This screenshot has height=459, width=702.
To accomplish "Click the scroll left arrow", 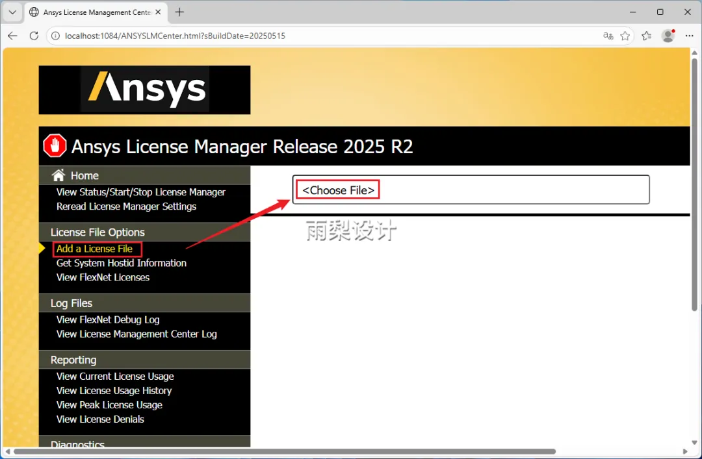I will 7,451.
